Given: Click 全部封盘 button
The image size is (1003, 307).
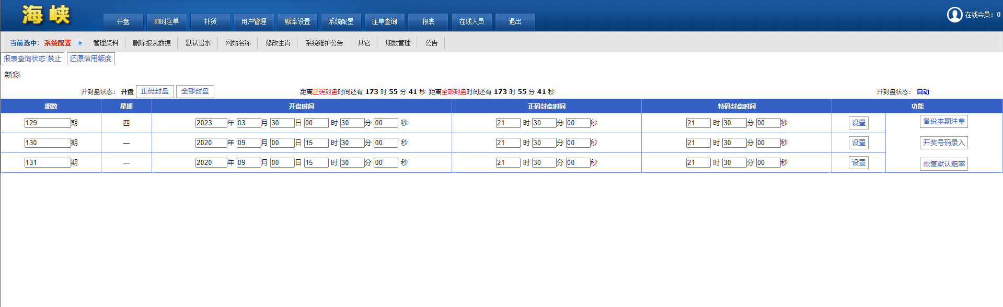Looking at the screenshot, I should pyautogui.click(x=195, y=91).
